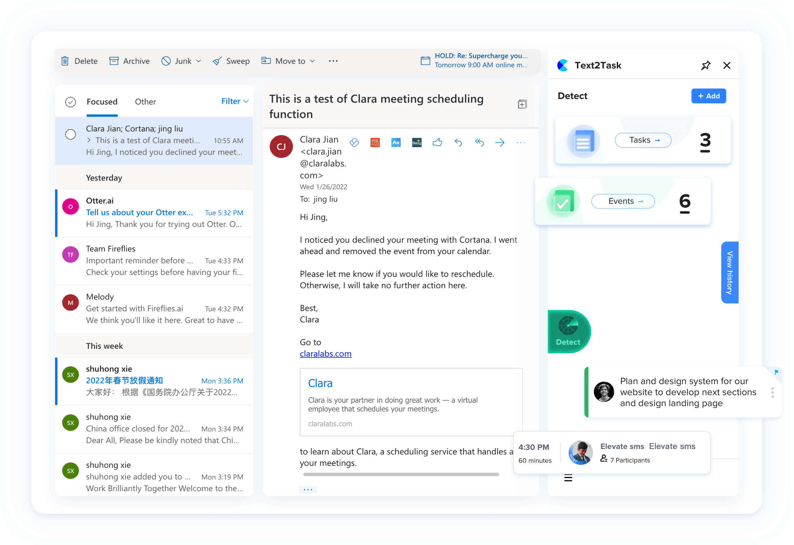Click the blue Tasks document icon

point(583,141)
